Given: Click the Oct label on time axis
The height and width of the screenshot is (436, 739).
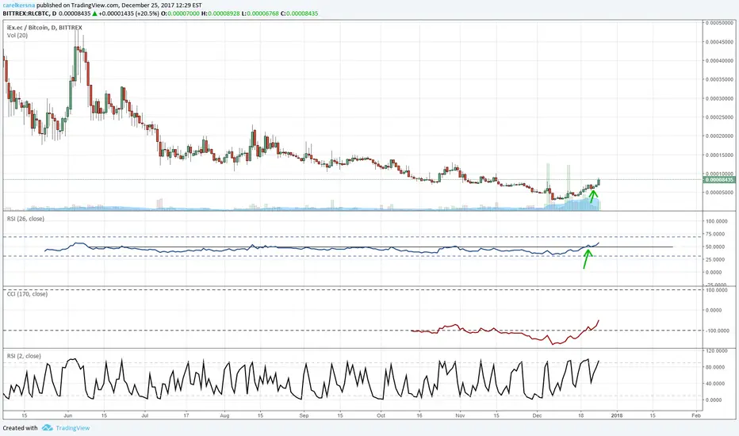Looking at the screenshot, I should tap(381, 415).
